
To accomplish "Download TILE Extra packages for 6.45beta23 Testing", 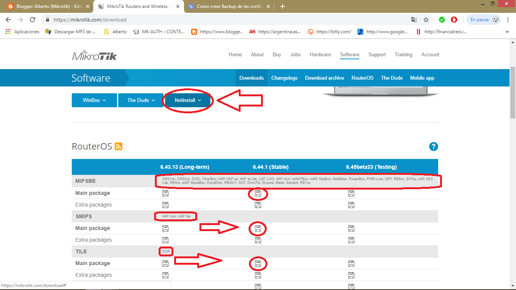I will point(351,275).
